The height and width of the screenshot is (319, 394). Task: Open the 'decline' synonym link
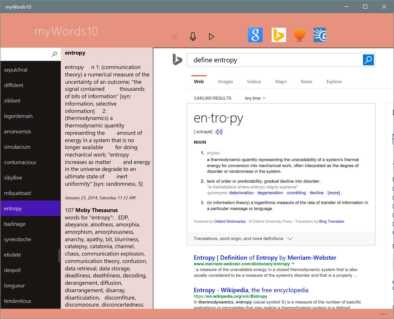(x=317, y=193)
